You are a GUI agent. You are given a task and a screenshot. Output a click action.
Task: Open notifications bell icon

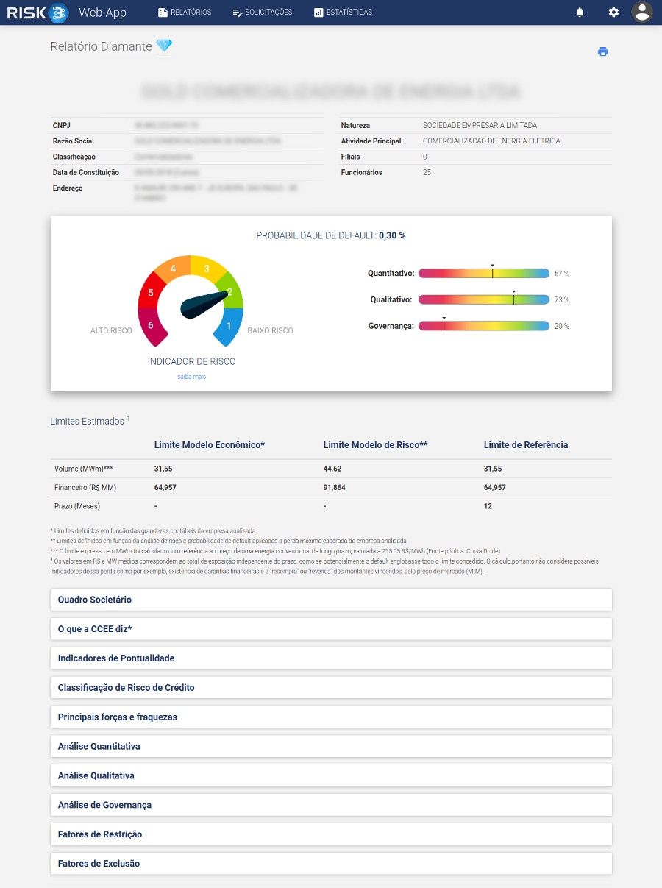pos(580,13)
